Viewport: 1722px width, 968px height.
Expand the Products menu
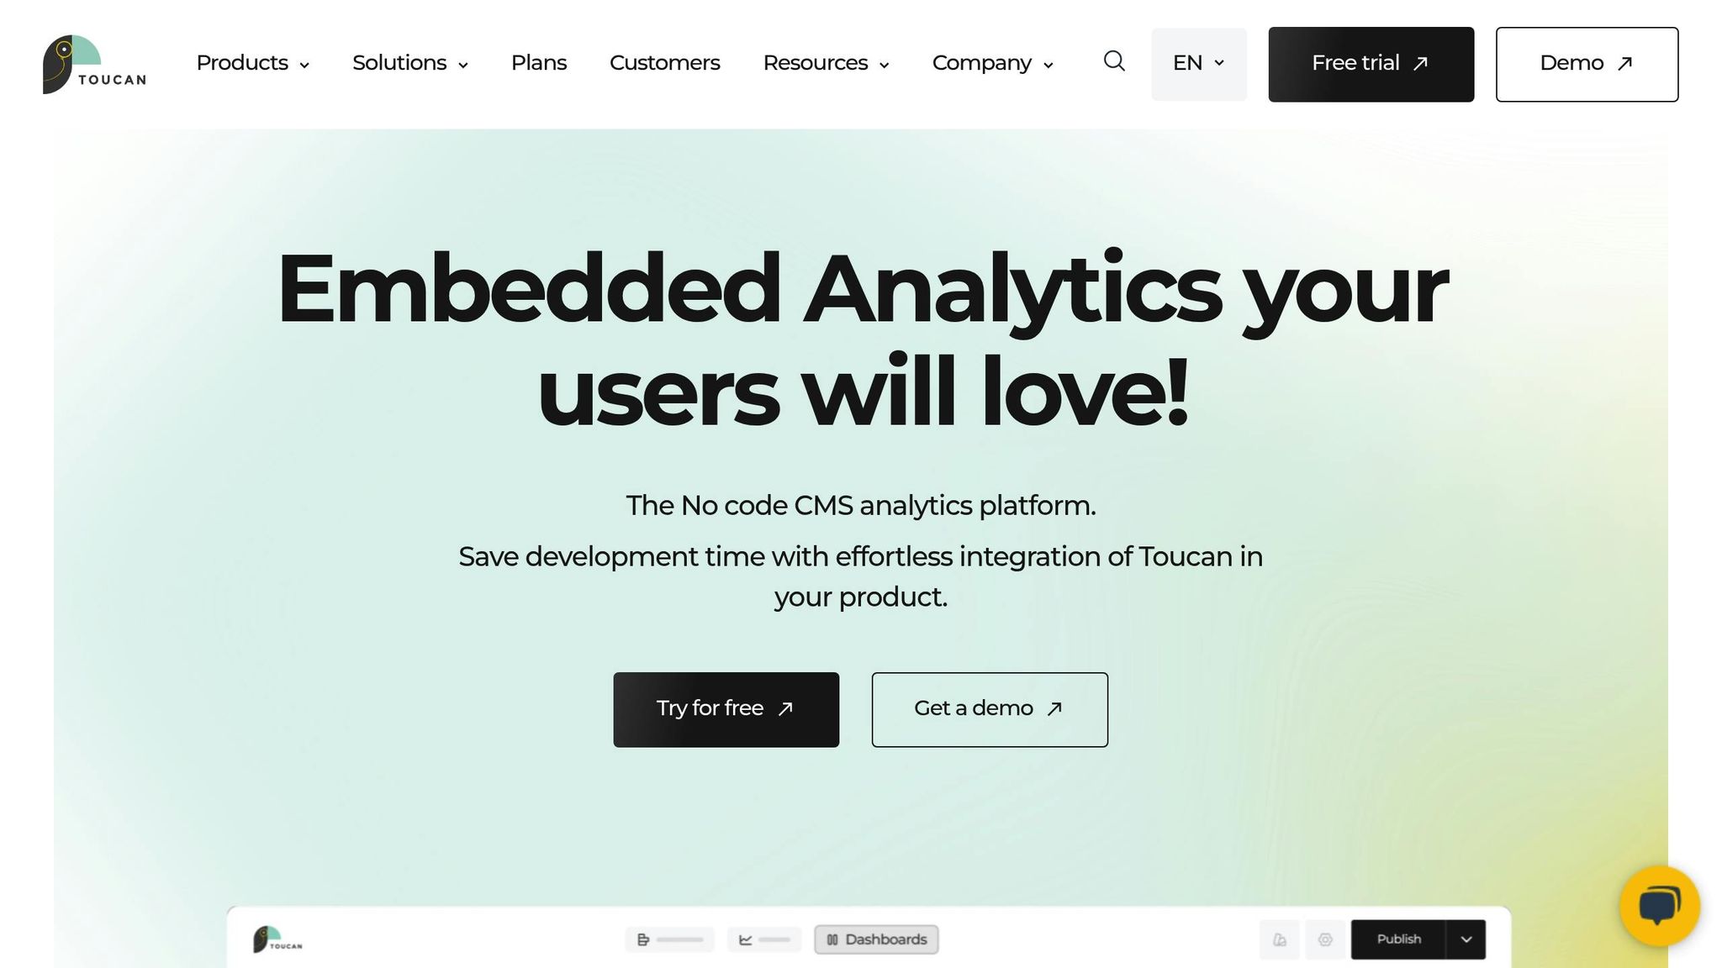(253, 63)
